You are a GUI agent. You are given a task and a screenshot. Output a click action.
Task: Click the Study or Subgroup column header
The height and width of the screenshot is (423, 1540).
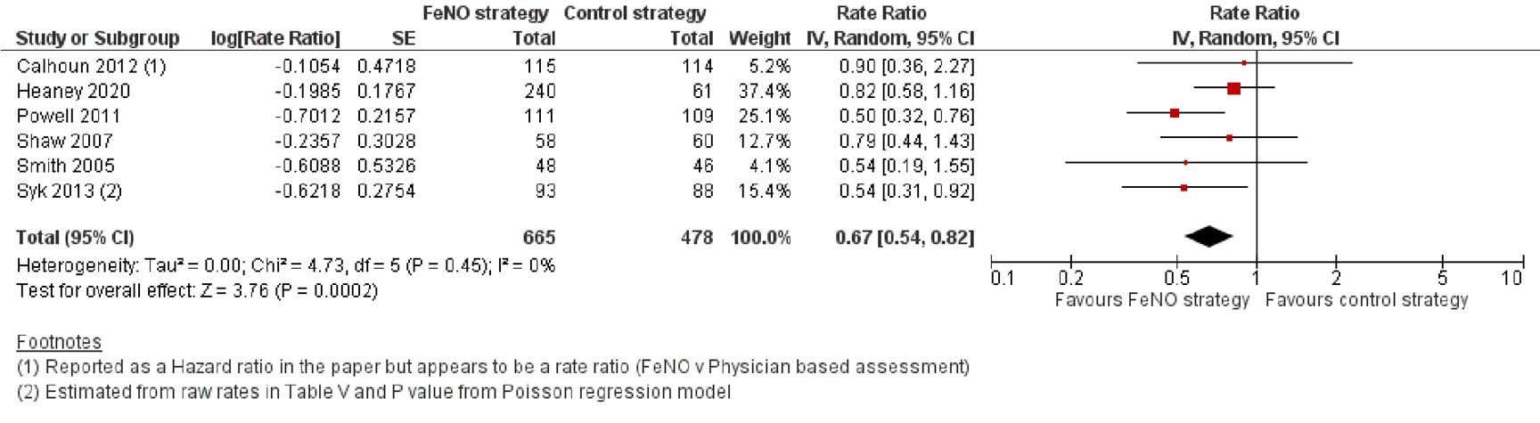pos(98,38)
